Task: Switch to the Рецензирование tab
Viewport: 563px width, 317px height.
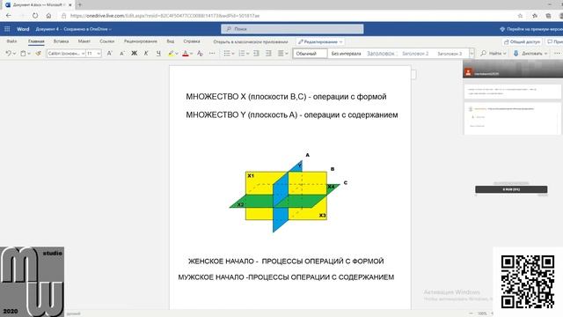Action: pos(141,41)
